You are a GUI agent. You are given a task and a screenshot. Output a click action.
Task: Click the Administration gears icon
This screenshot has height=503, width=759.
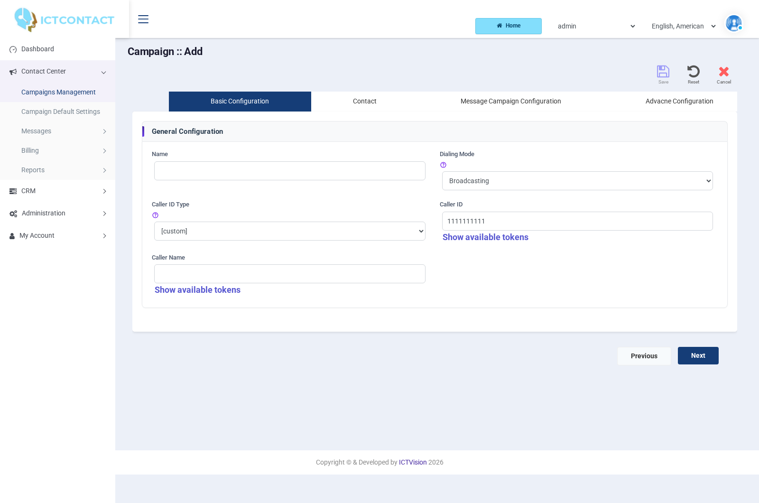13,214
